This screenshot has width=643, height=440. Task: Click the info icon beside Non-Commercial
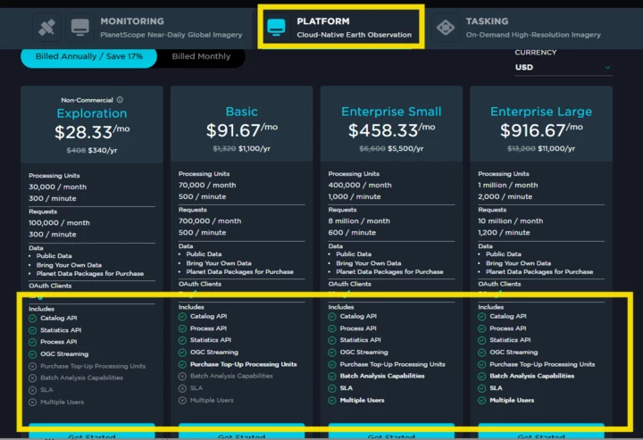click(x=120, y=100)
